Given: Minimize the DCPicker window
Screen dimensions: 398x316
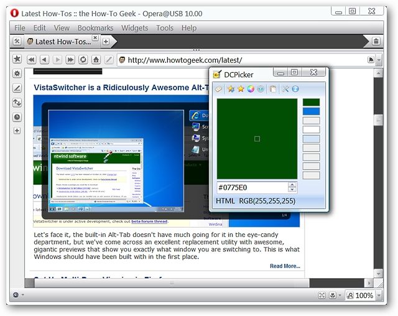Looking at the screenshot, I should [280, 73].
